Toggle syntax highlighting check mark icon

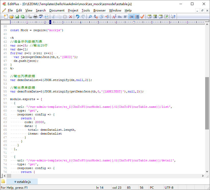[x=142, y=16]
